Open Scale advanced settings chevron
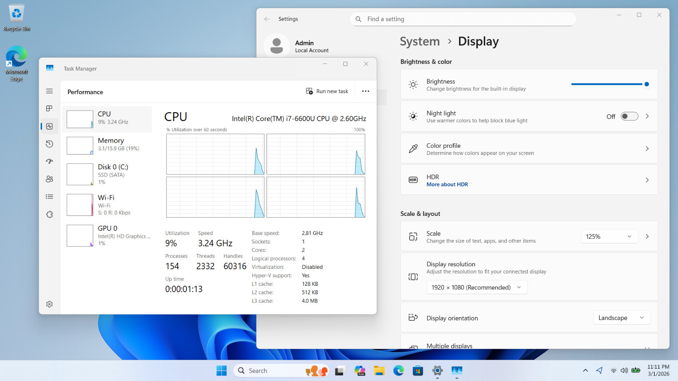The width and height of the screenshot is (678, 381). (x=647, y=237)
